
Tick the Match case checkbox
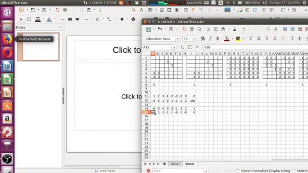click(x=294, y=171)
